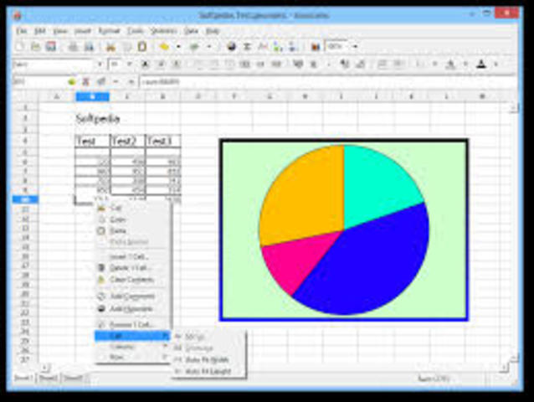Image resolution: width=534 pixels, height=402 pixels.
Task: Open the Tools menu
Action: coord(136,31)
